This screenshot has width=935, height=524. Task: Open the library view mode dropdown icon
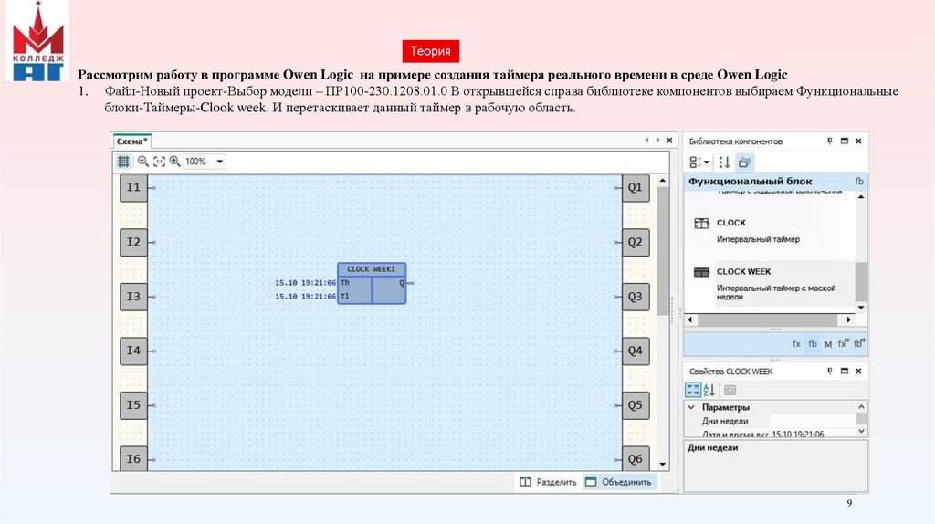point(699,162)
